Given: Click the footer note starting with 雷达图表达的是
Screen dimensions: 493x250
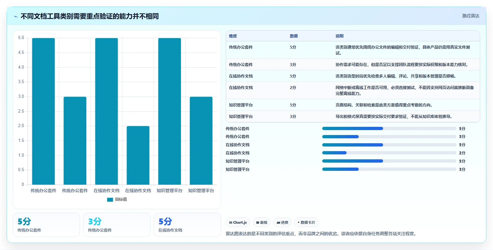Looking at the screenshot, I should [321, 234].
